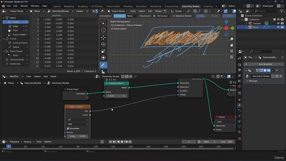Open the Render menu
This screenshot has height=161, width=286.
point(24,6)
